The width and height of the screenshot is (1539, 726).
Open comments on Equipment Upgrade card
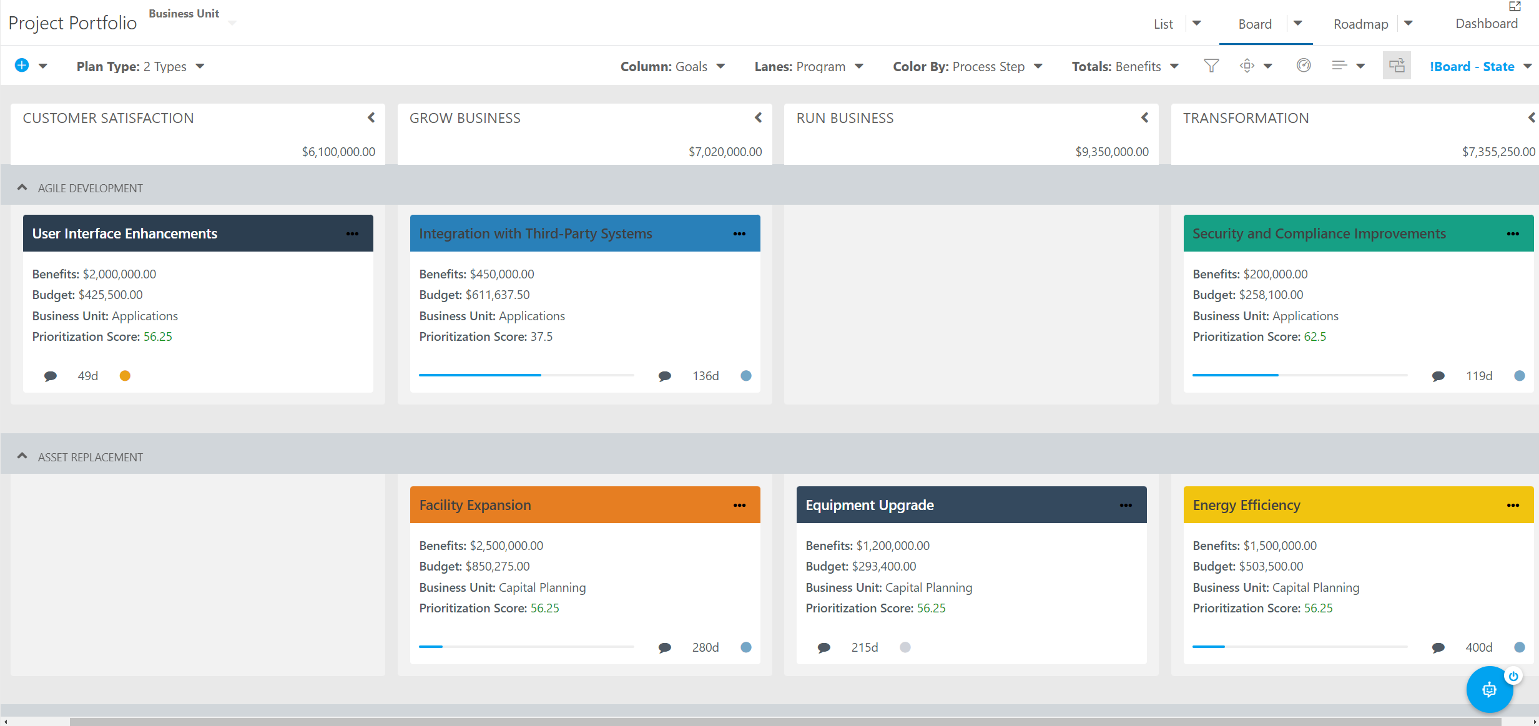(x=824, y=648)
